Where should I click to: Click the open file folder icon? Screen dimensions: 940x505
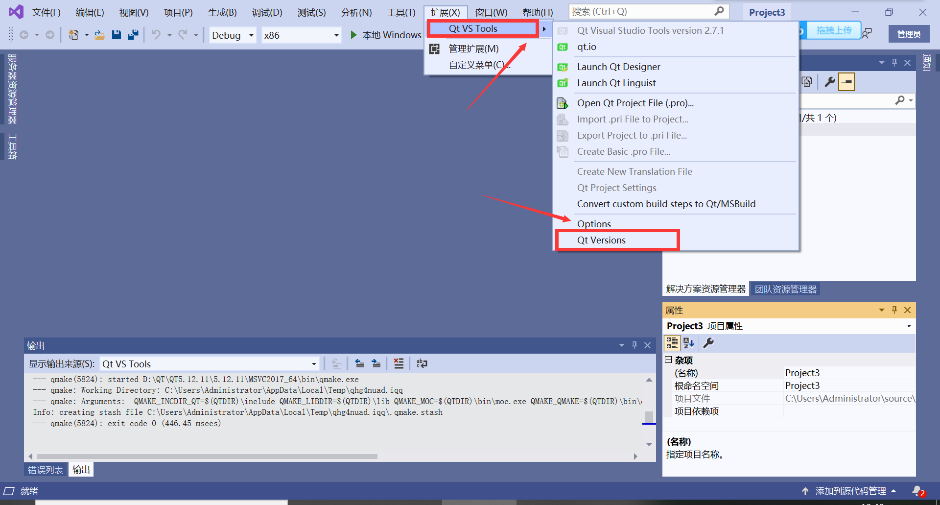[99, 35]
